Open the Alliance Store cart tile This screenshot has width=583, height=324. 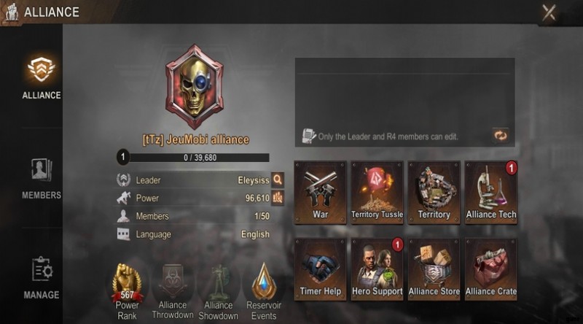(434, 269)
